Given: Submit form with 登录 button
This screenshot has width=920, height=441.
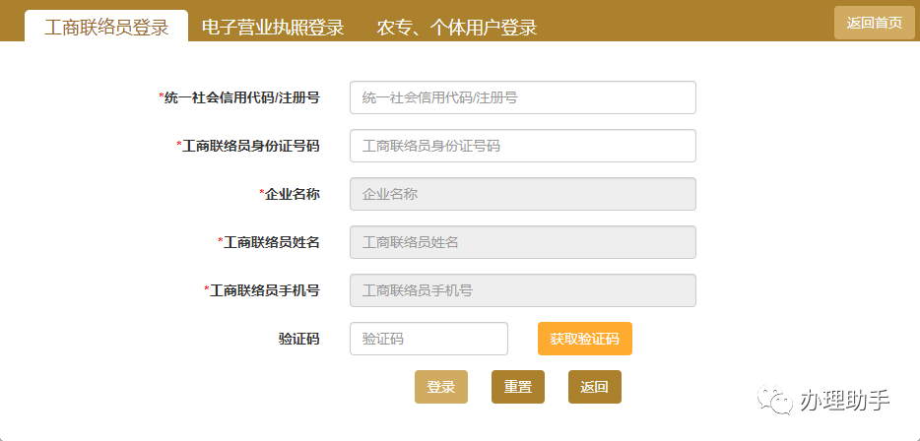Looking at the screenshot, I should pyautogui.click(x=441, y=387).
